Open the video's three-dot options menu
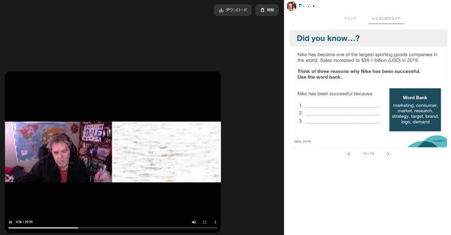The height and width of the screenshot is (235, 451). pyautogui.click(x=215, y=222)
